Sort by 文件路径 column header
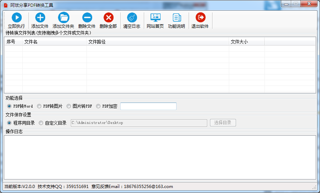This screenshot has height=193, width=320. 158,42
